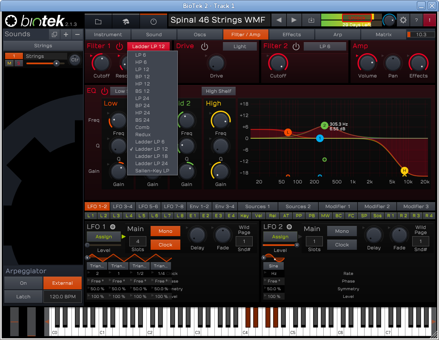Open the Env 1-2 tab

coord(199,206)
